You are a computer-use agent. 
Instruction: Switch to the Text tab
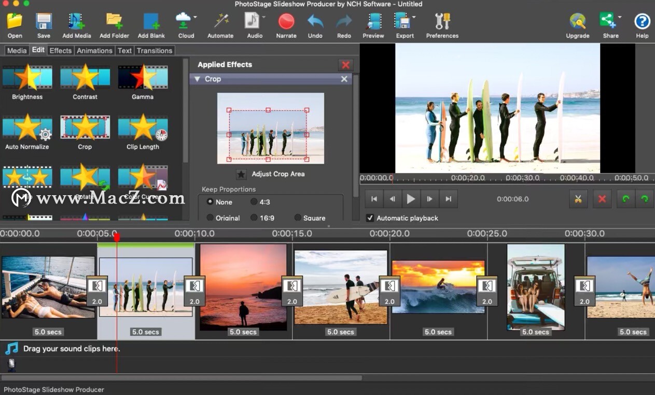124,50
